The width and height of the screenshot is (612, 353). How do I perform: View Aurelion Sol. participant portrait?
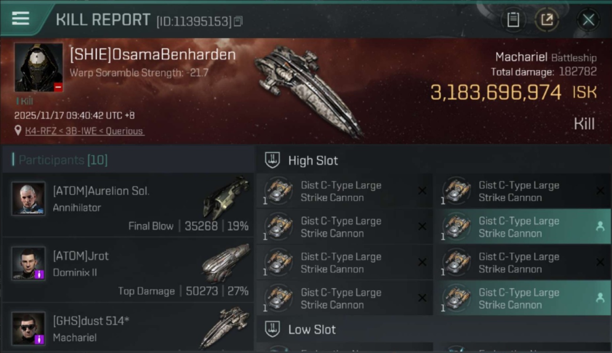pyautogui.click(x=29, y=199)
